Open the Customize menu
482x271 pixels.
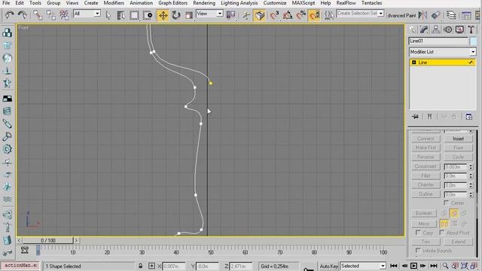[275, 3]
